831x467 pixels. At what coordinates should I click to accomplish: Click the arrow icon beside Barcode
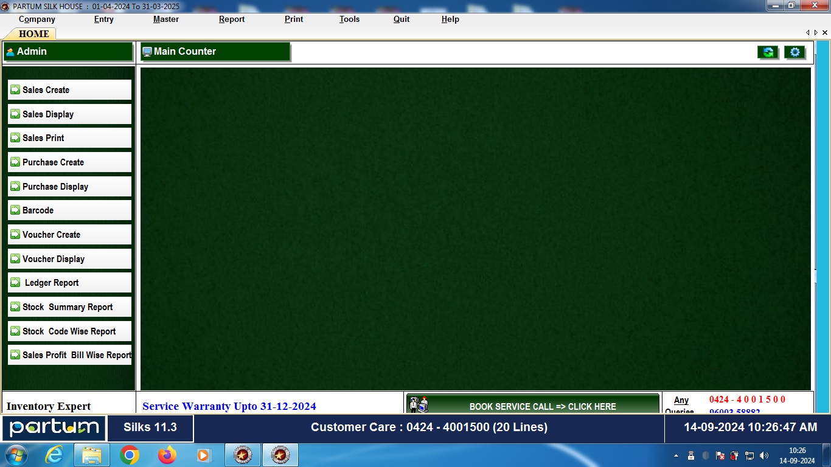(x=15, y=210)
